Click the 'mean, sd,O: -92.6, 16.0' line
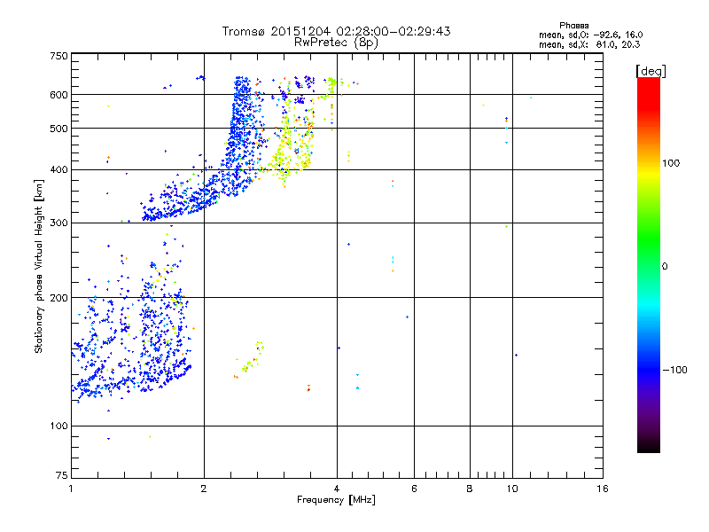The width and height of the screenshot is (709, 532). (590, 35)
